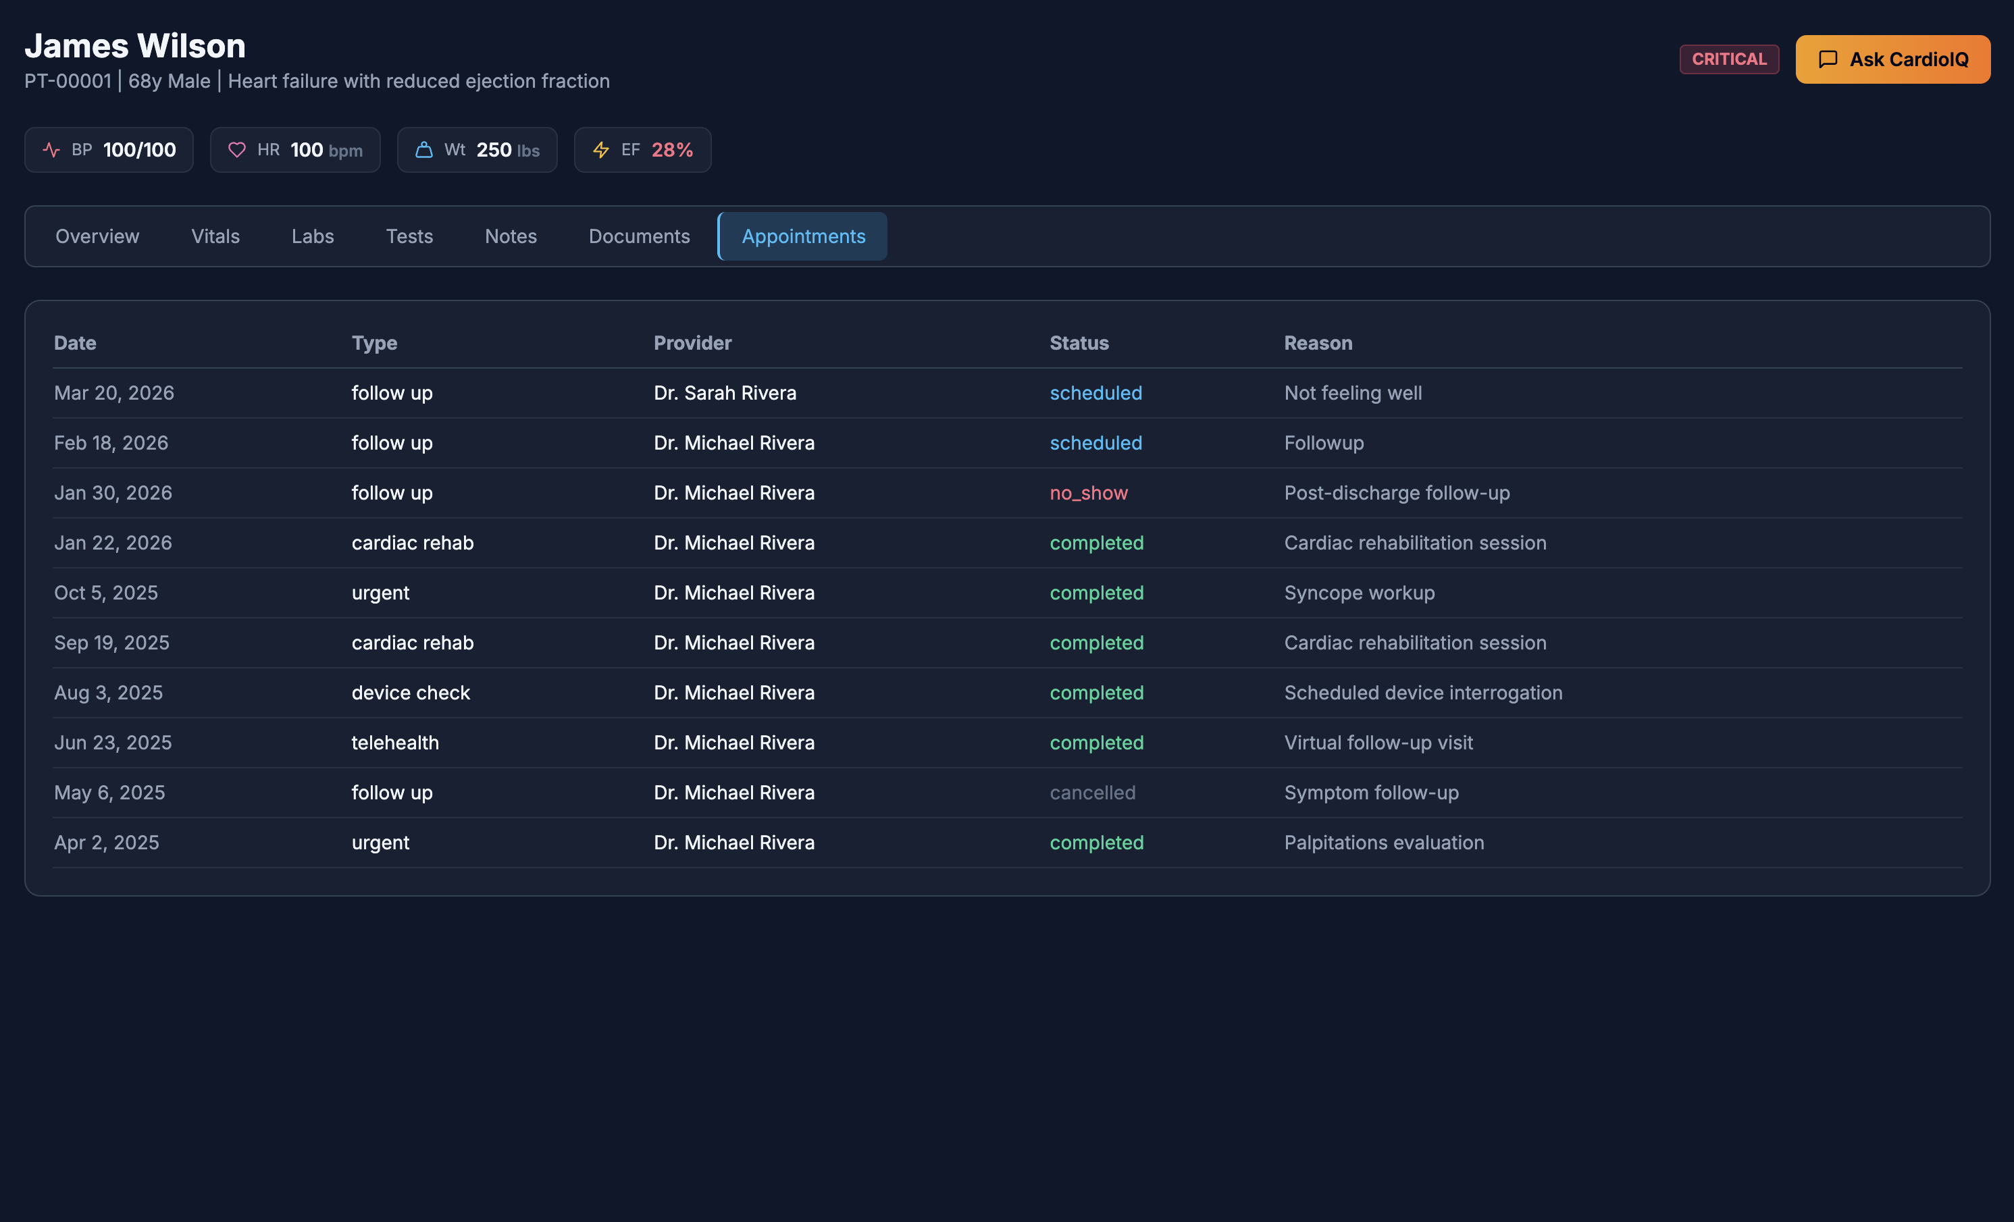Click the Status column header
The width and height of the screenshot is (2014, 1222).
click(1079, 343)
